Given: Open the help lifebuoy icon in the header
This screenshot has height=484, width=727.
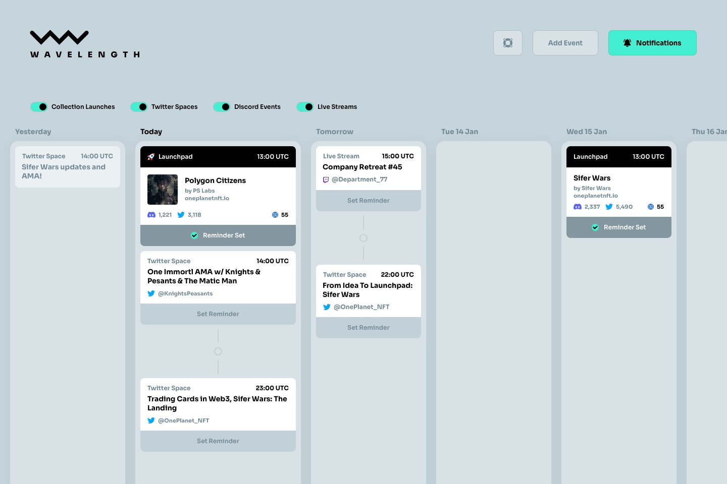Looking at the screenshot, I should [x=508, y=43].
